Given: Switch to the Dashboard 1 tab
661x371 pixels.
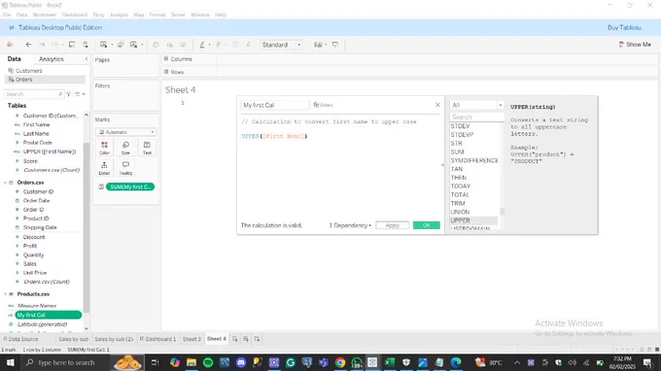Looking at the screenshot, I should (157, 339).
